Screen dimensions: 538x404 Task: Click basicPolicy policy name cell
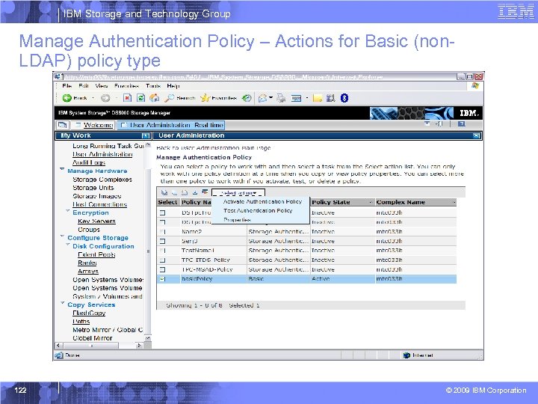[x=197, y=279]
